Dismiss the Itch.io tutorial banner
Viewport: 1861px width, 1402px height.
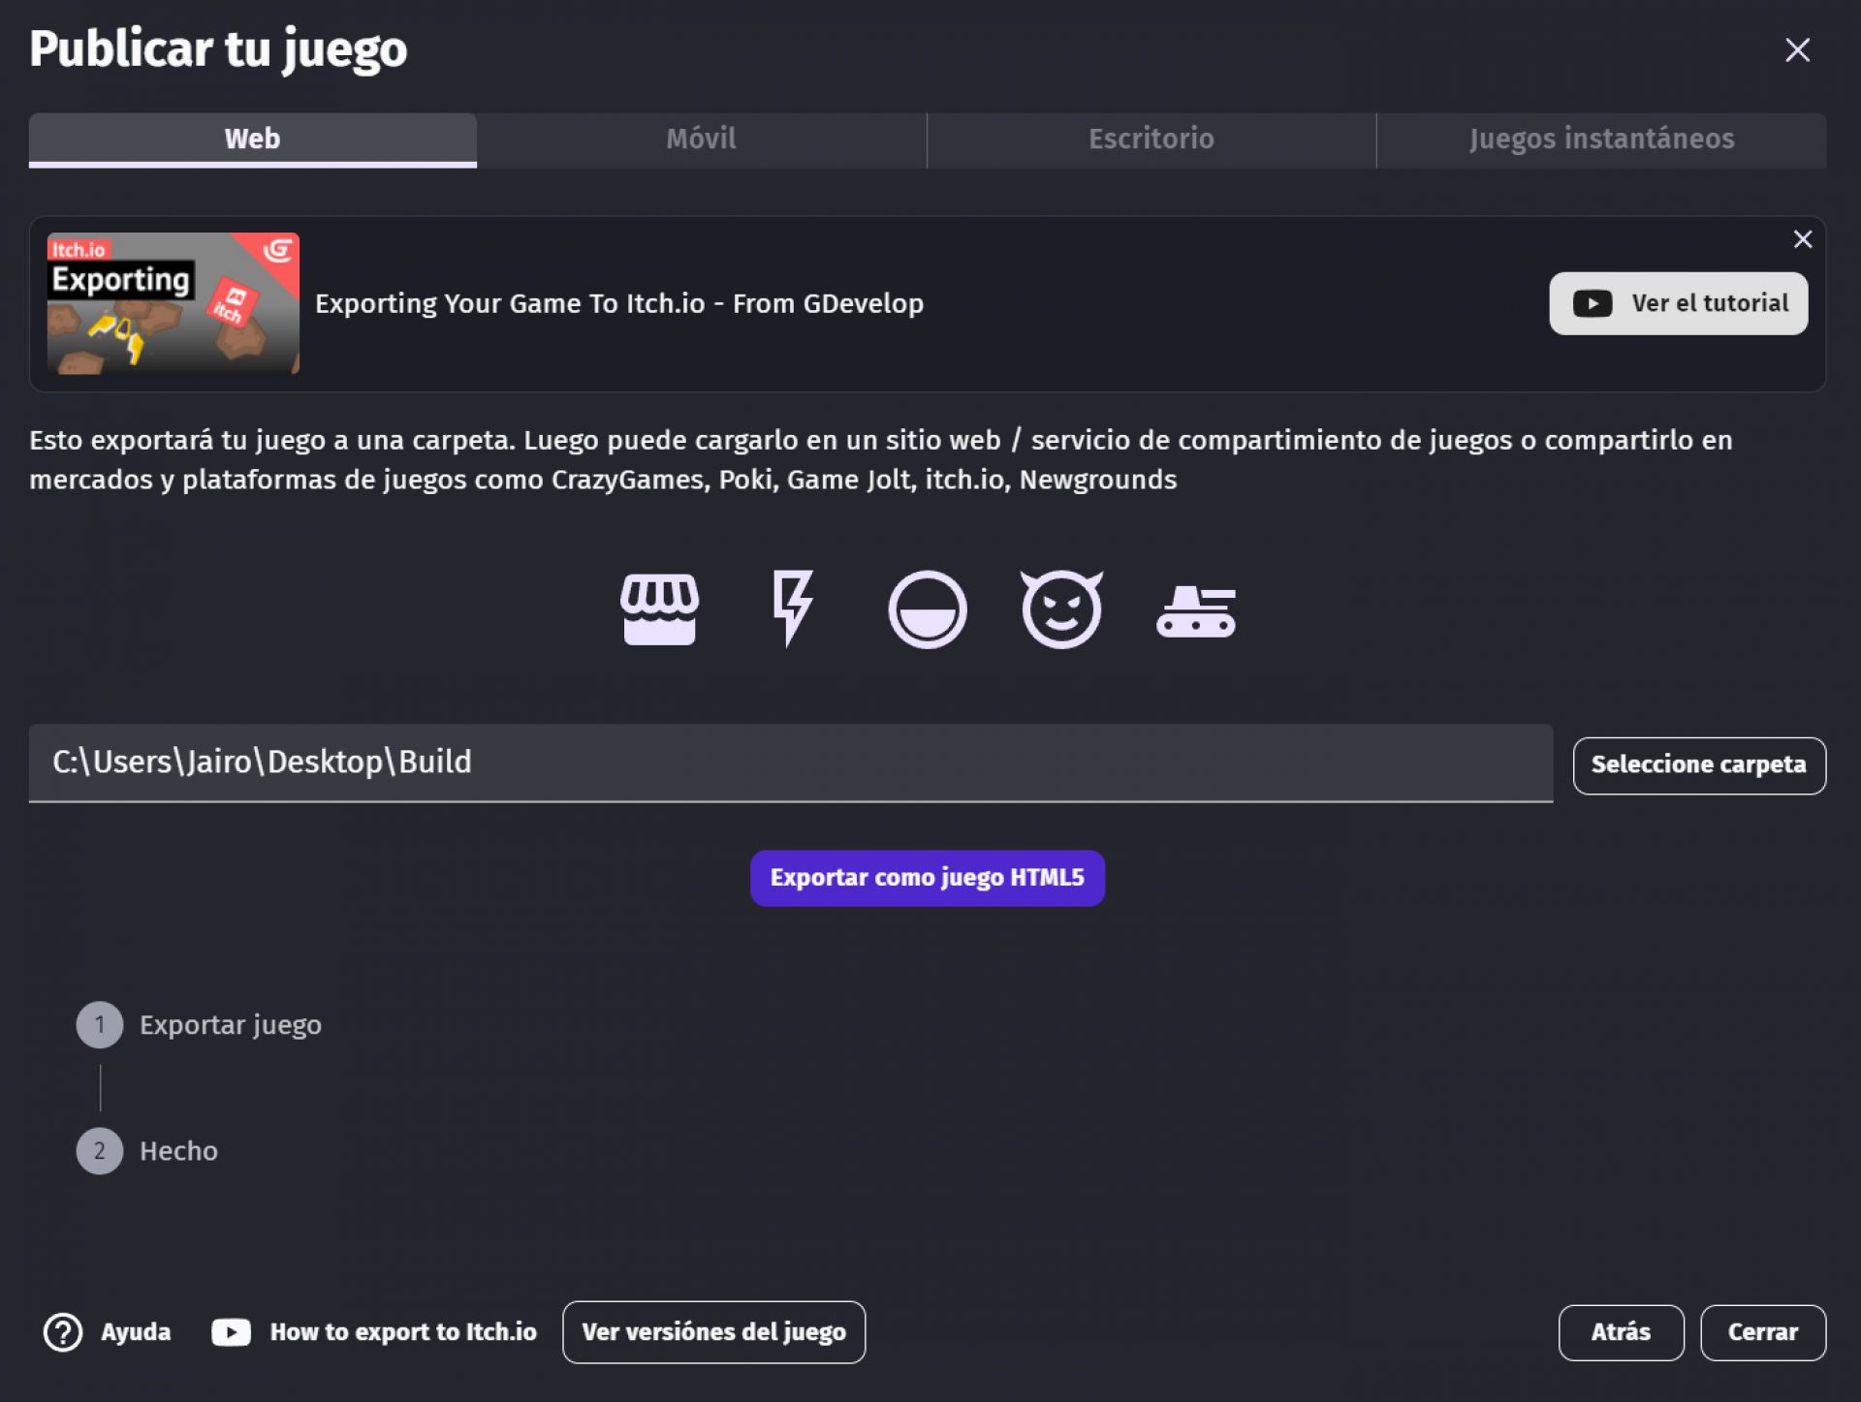coord(1803,239)
